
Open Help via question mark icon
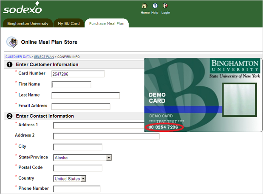coord(155,6)
